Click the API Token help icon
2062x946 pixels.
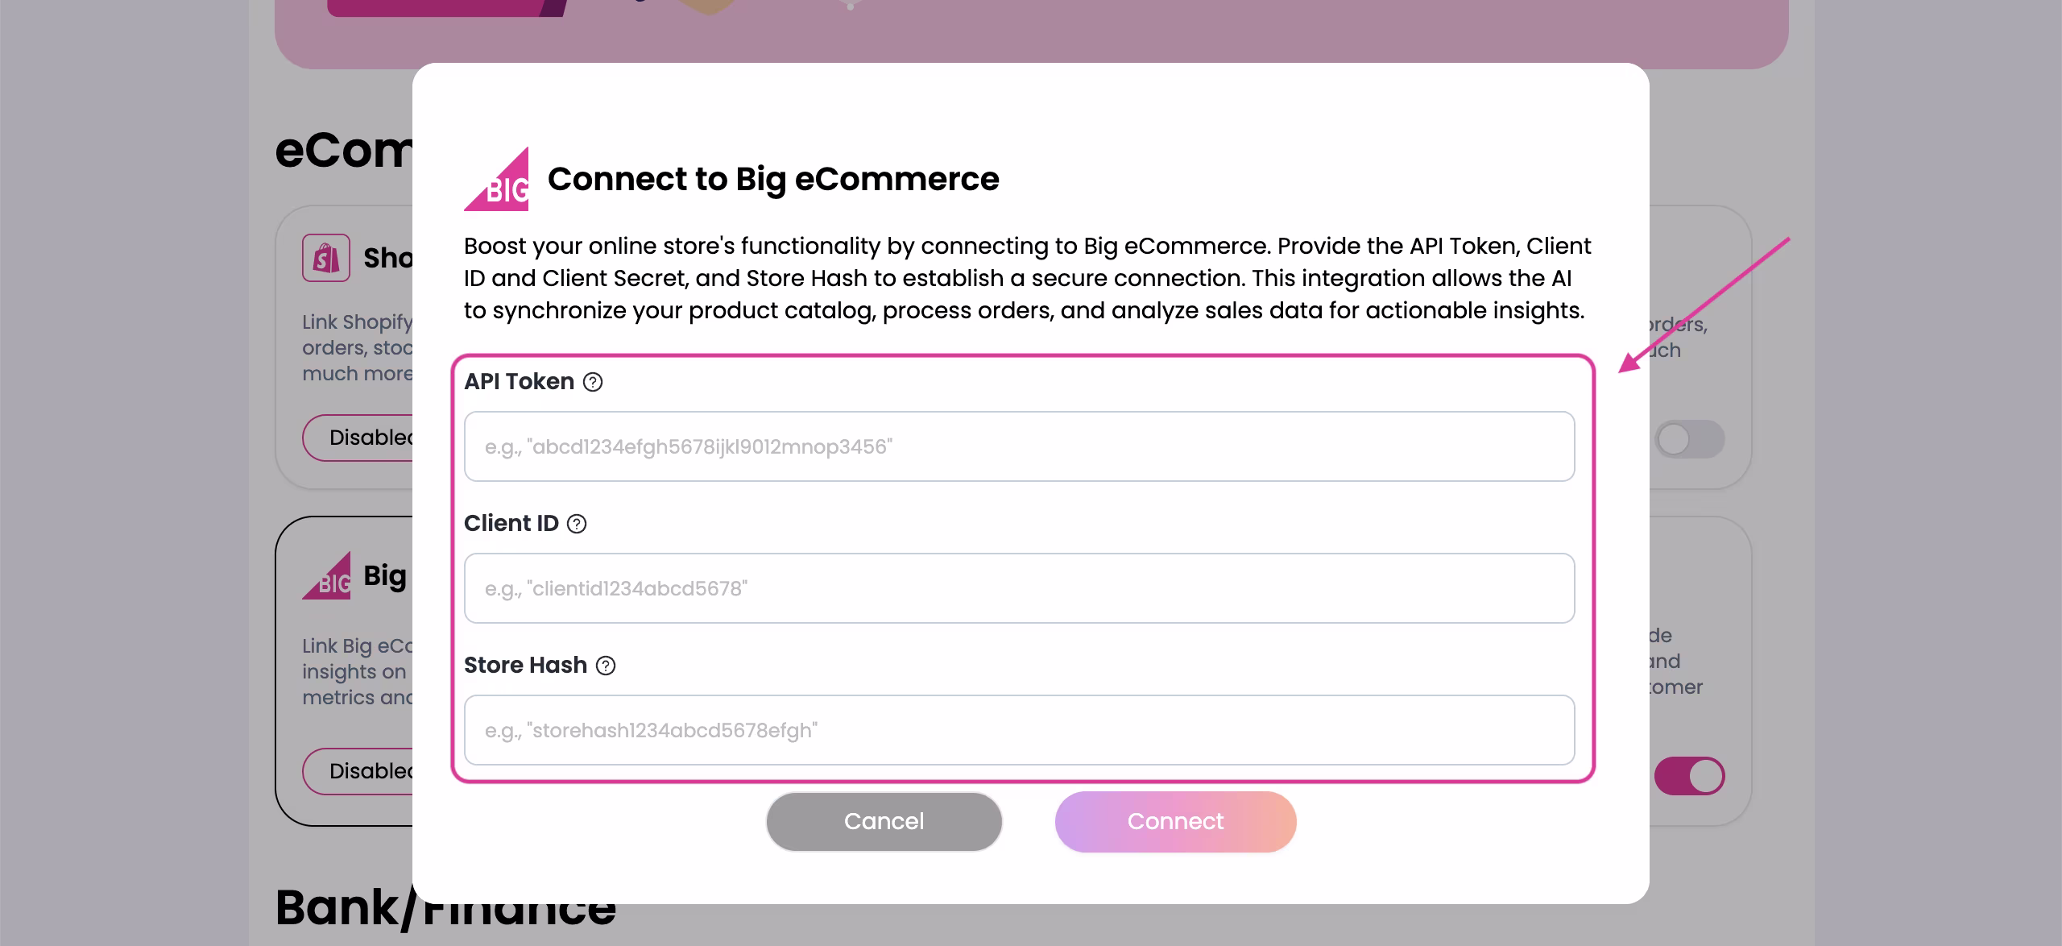593,382
